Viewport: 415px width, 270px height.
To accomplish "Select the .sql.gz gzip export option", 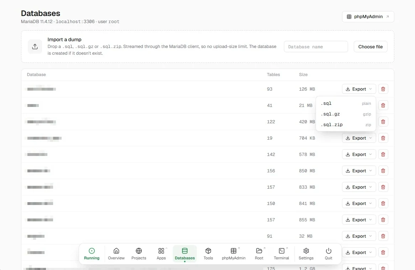I will [x=346, y=114].
